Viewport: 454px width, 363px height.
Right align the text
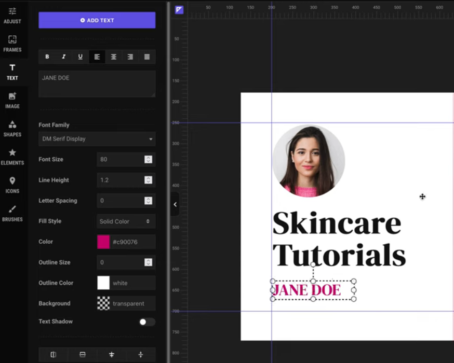tap(130, 57)
